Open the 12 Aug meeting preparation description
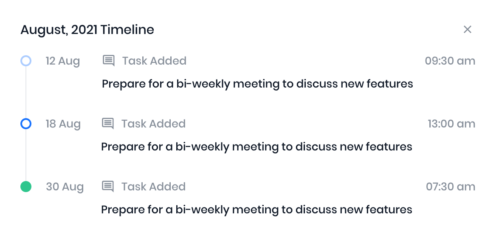The height and width of the screenshot is (238, 496). coord(257,84)
